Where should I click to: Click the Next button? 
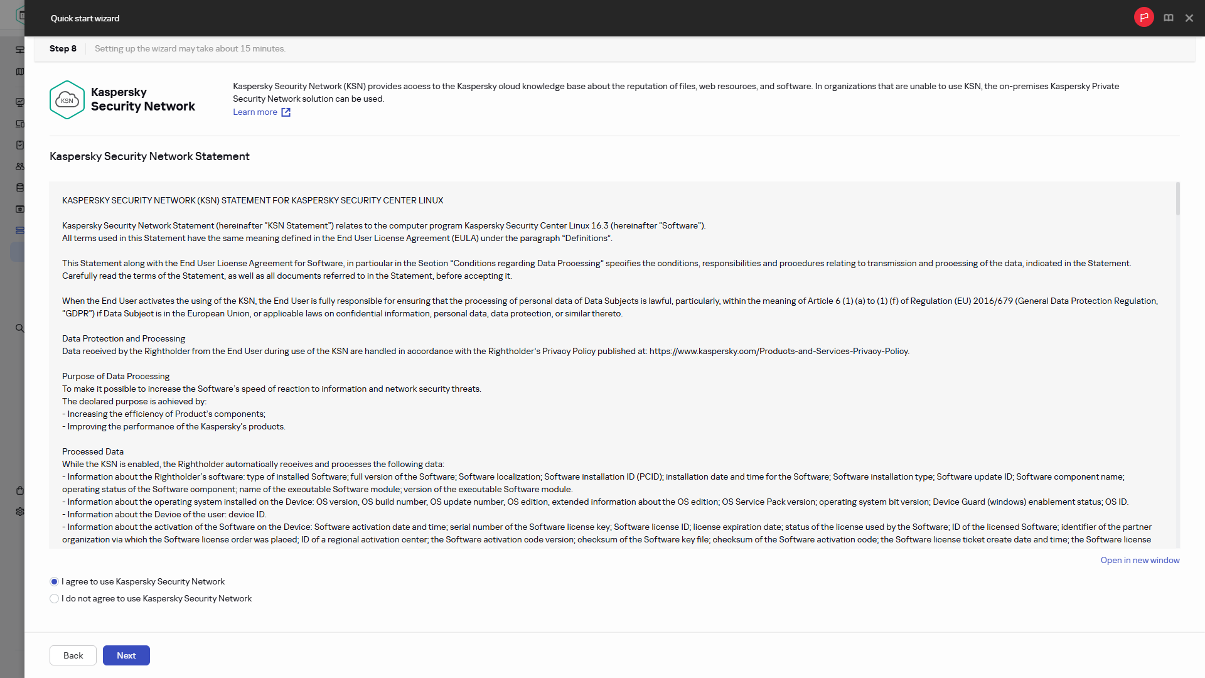(126, 655)
